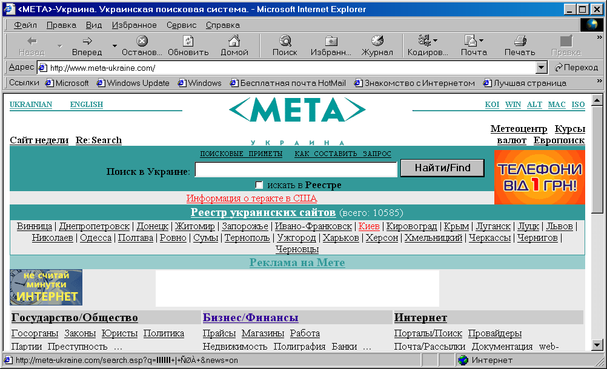Click the Print (Печать) toolbar icon
This screenshot has height=369, width=607.
tap(520, 41)
